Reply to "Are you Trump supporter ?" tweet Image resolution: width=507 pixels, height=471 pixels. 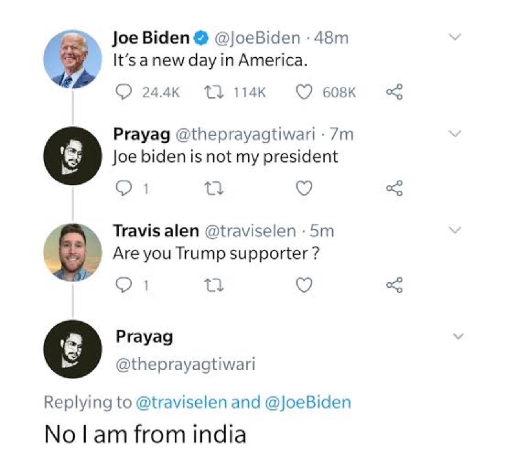124,286
